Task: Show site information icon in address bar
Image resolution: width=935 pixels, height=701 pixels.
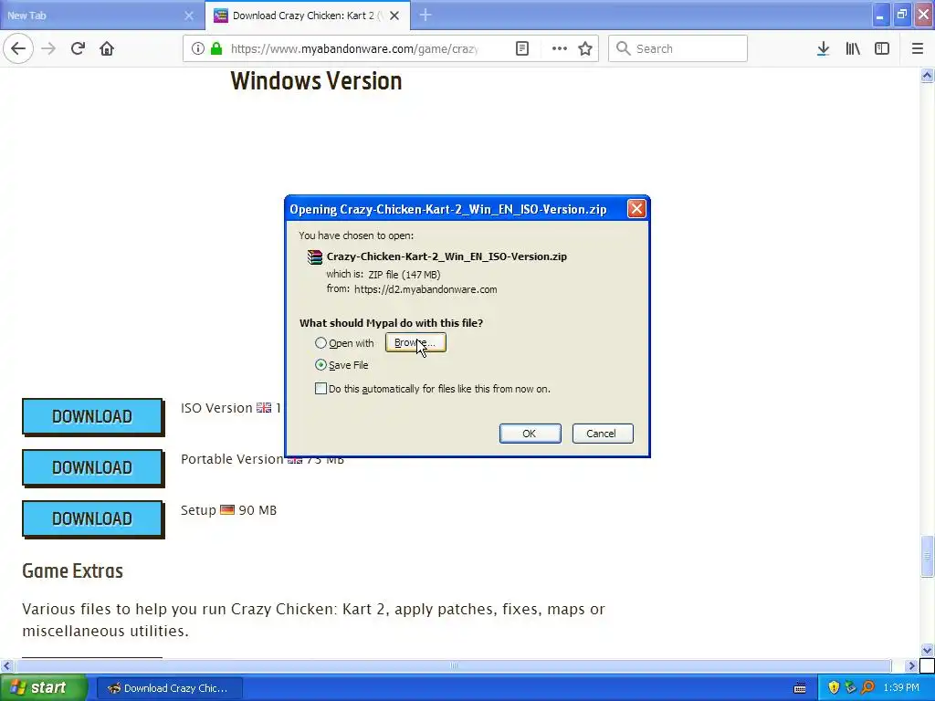Action: coord(197,48)
